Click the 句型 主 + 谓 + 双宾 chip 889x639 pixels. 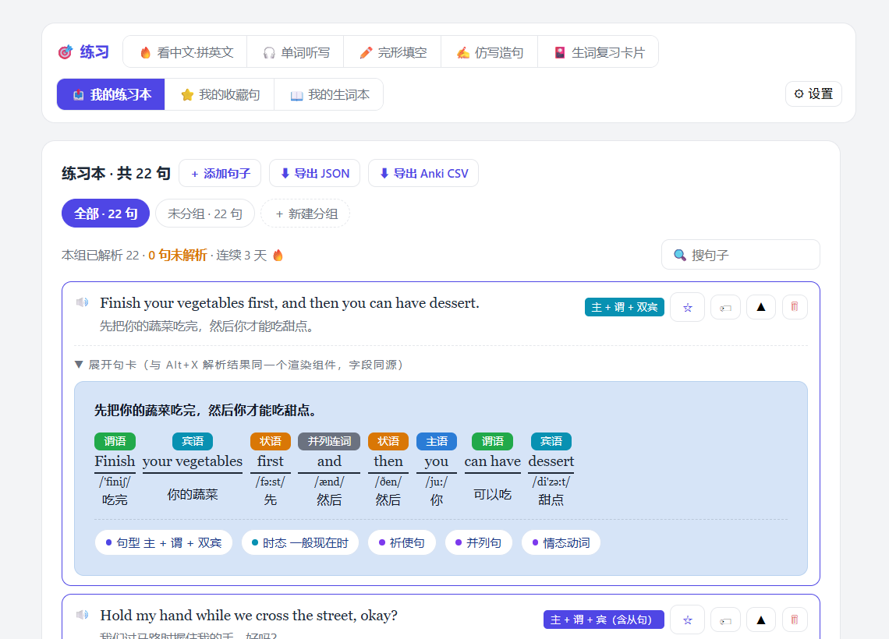click(x=163, y=542)
